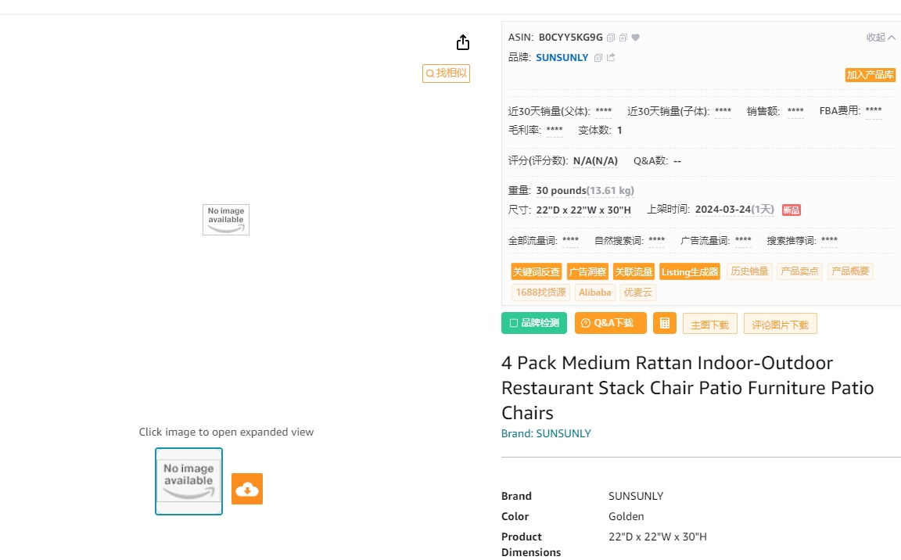The width and height of the screenshot is (901, 560).
Task: Open the blue SUNSUNLY brand link in plugin panel
Action: tap(562, 57)
